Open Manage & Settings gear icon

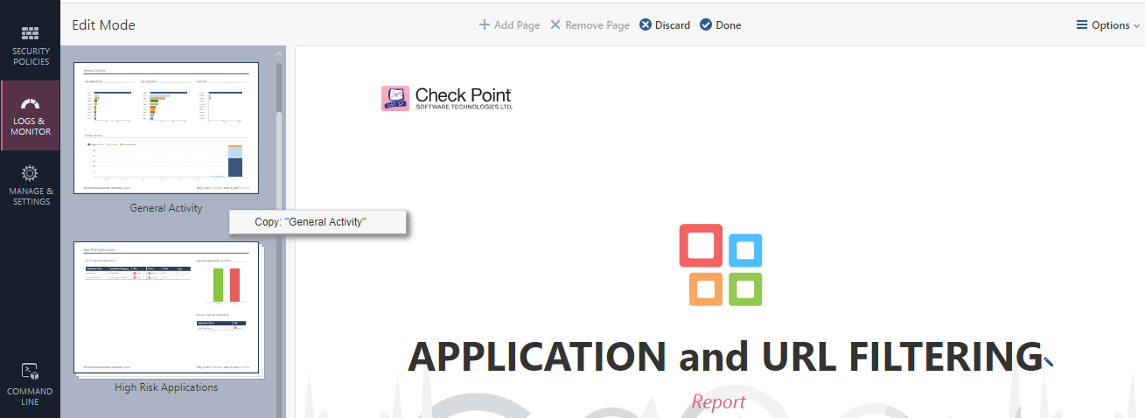(31, 173)
